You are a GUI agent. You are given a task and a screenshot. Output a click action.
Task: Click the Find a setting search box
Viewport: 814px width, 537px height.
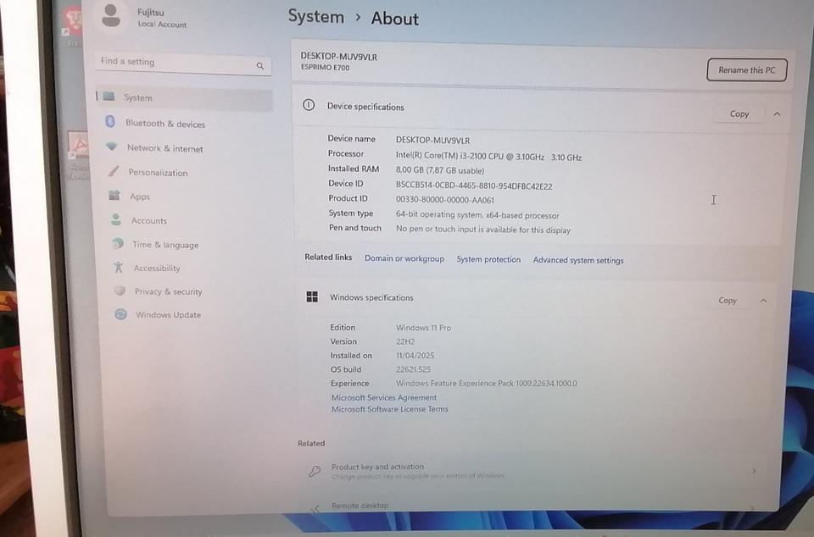[183, 64]
